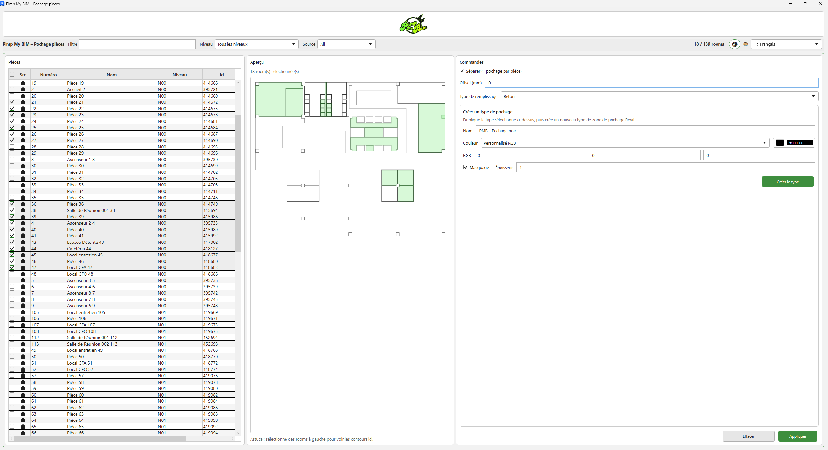Viewport: 828px width, 450px height.
Task: Click the house icon for Espace Détente 43
Action: coord(23,242)
